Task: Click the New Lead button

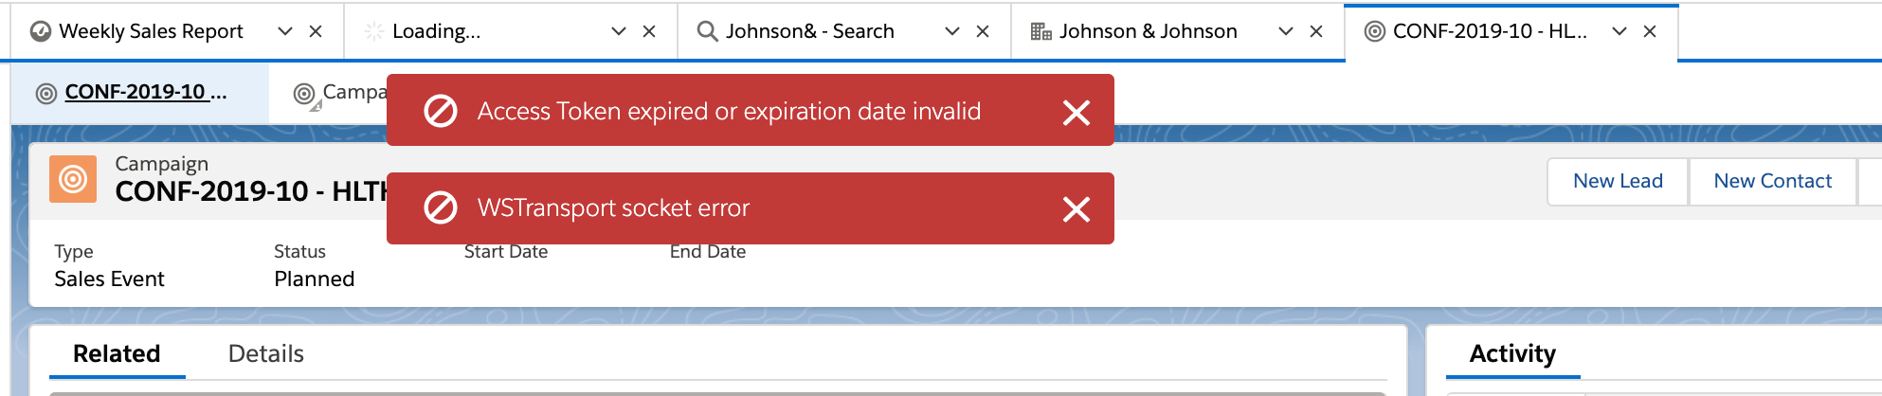Action: coord(1618,181)
